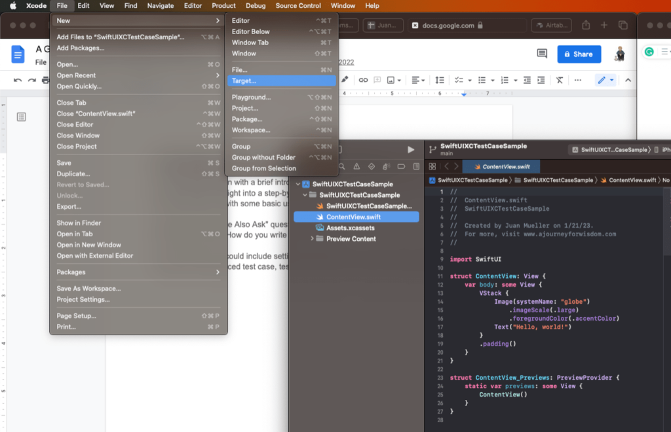The width and height of the screenshot is (671, 432).
Task: Click the checklist icon in Docs toolbar
Action: [459, 80]
